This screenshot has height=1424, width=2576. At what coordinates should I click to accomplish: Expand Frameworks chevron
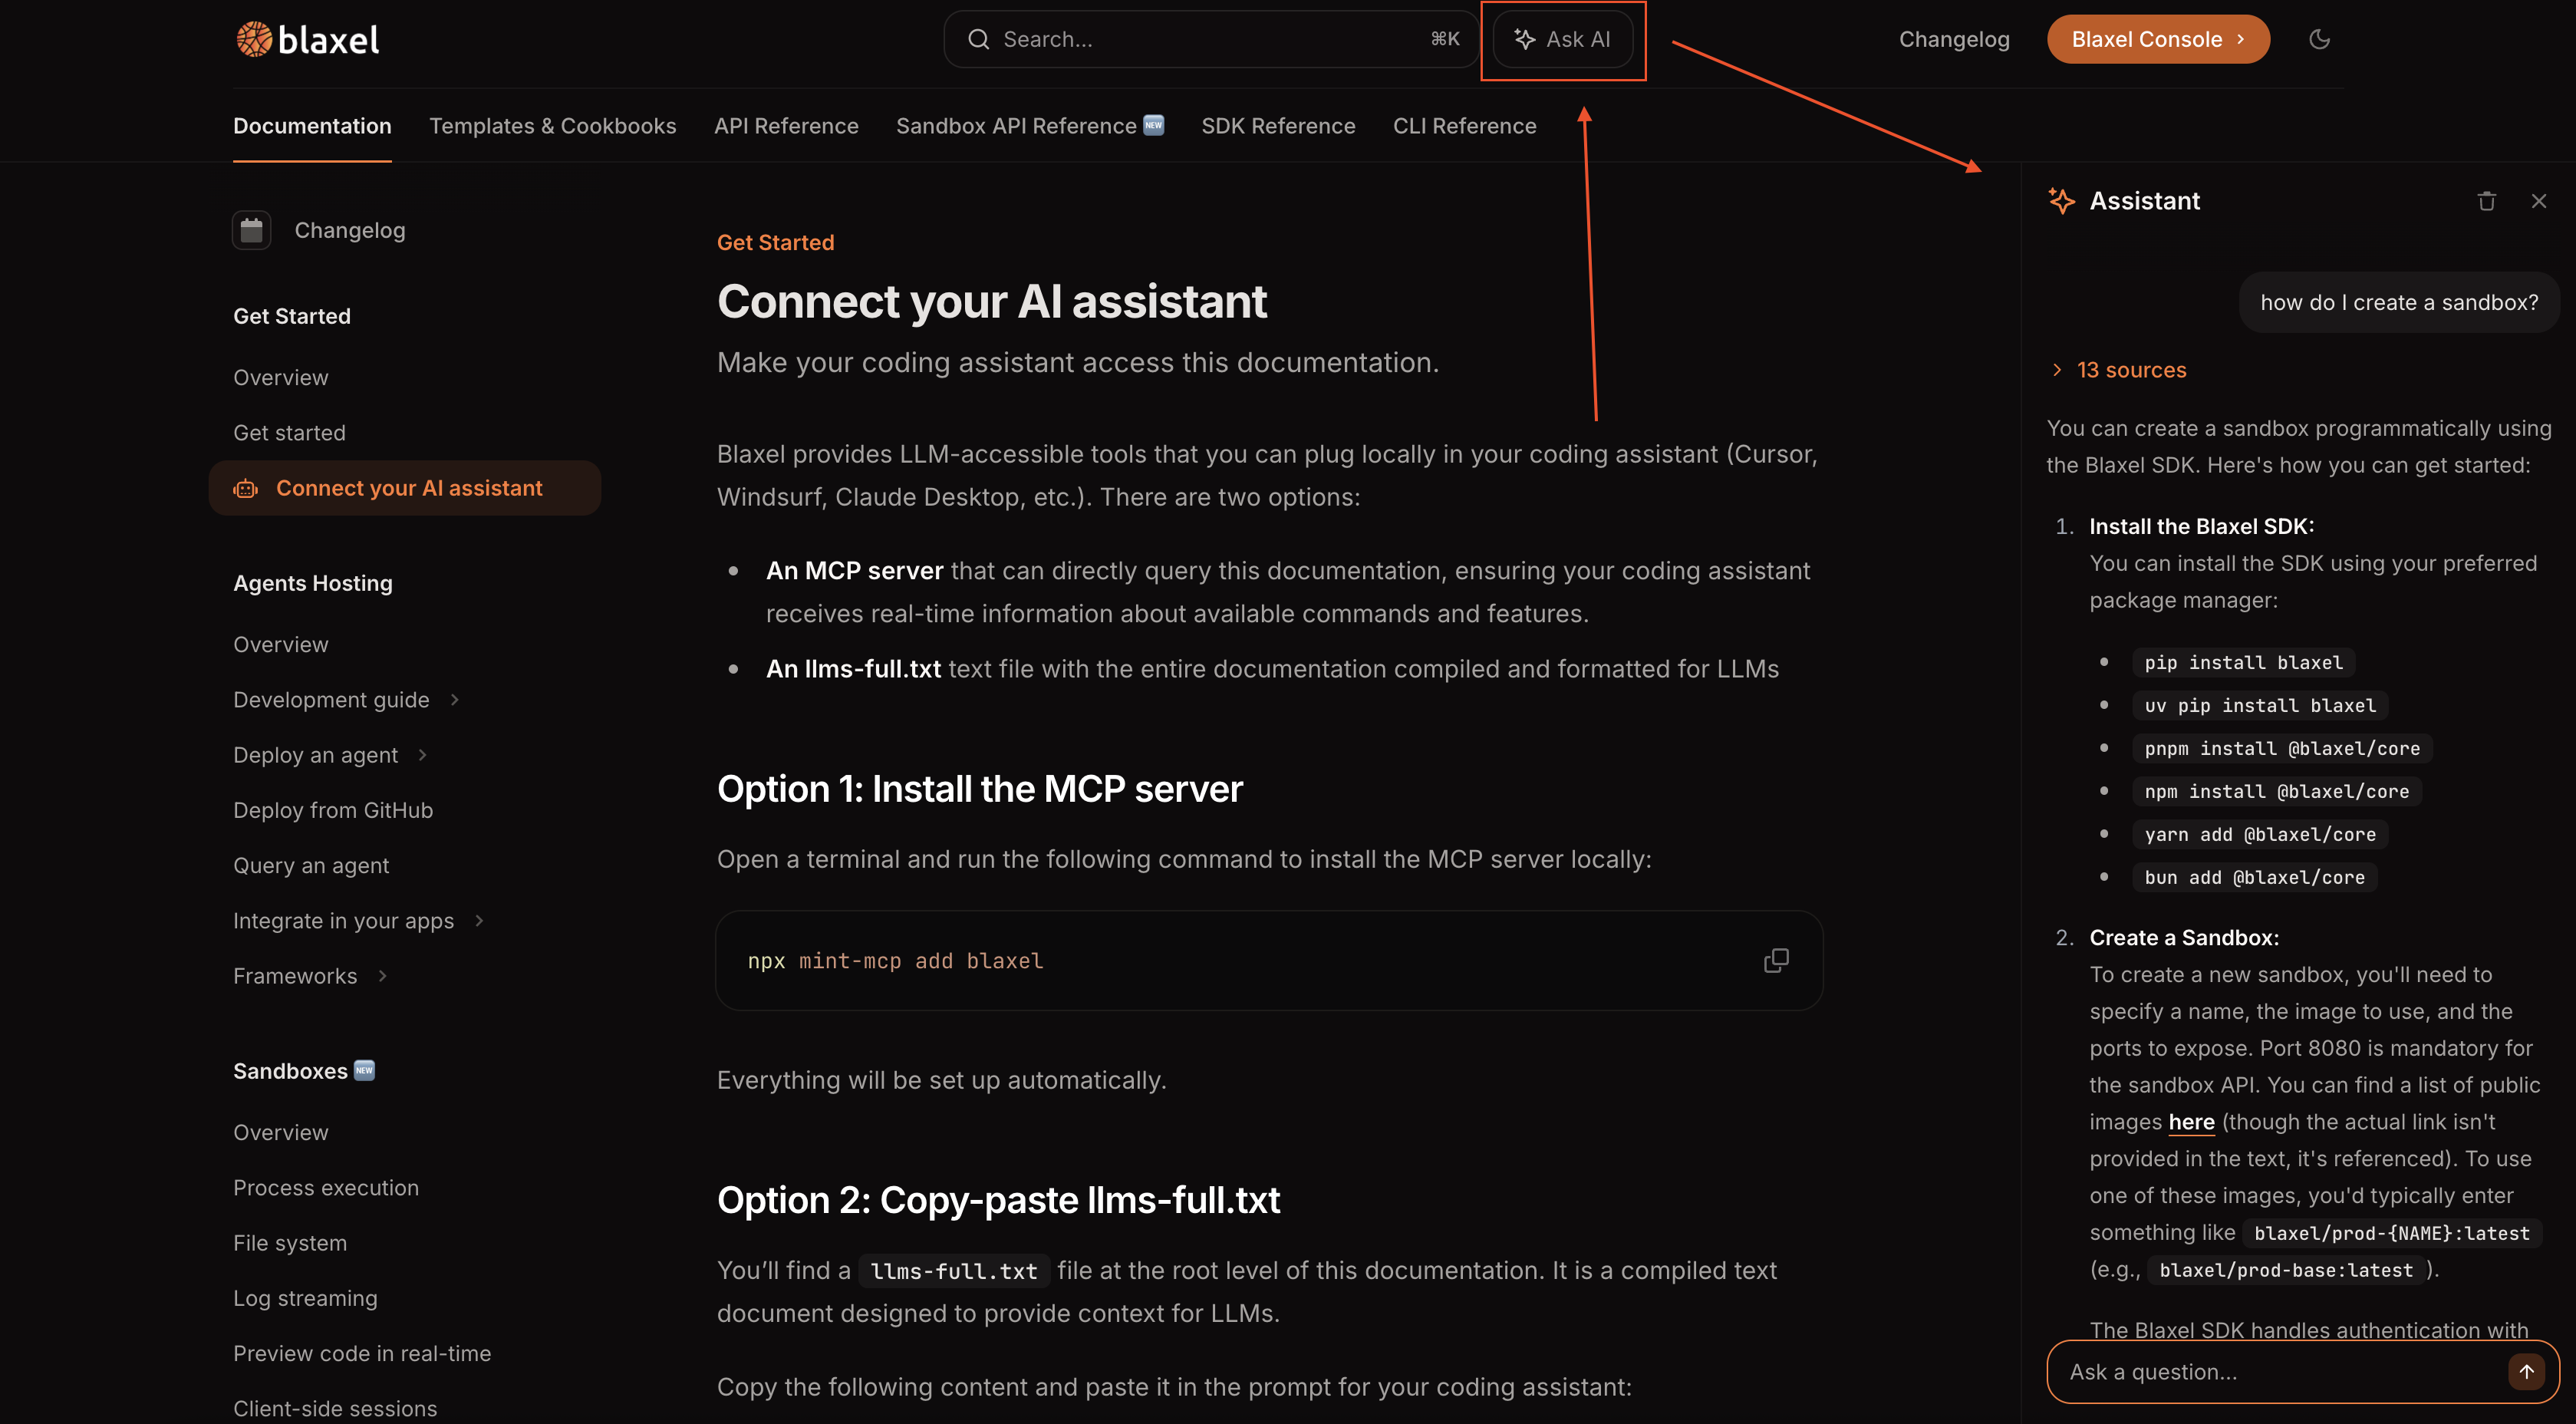tap(383, 976)
